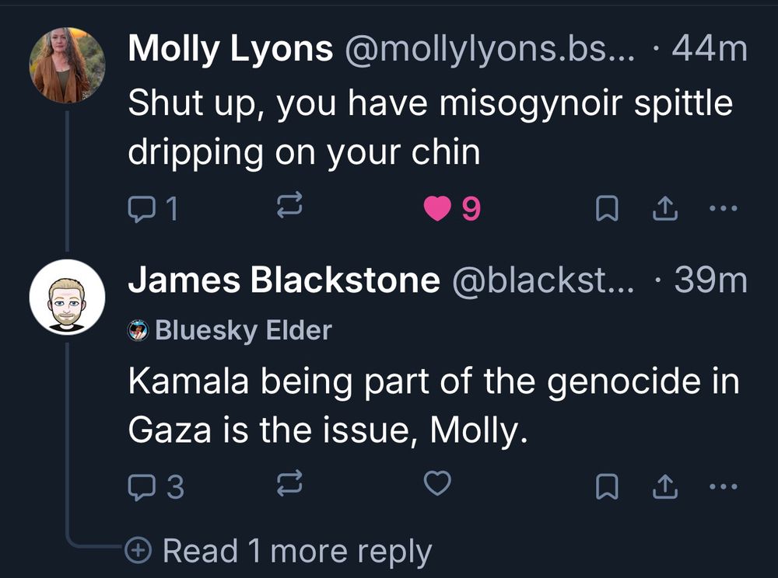This screenshot has width=778, height=578.
Task: Bookmark Molly Lyons' post
Action: point(605,208)
